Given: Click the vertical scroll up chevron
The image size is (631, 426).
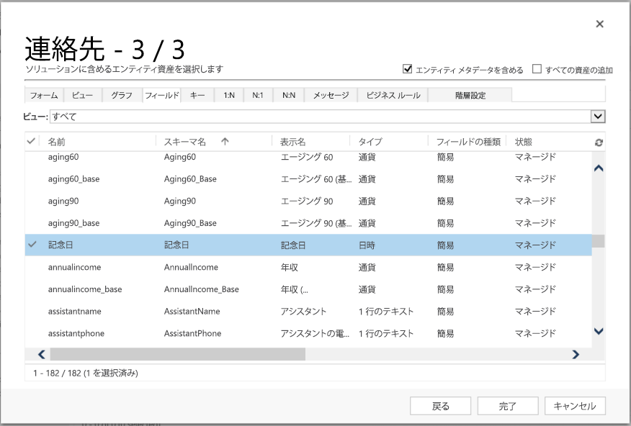Looking at the screenshot, I should 599,168.
